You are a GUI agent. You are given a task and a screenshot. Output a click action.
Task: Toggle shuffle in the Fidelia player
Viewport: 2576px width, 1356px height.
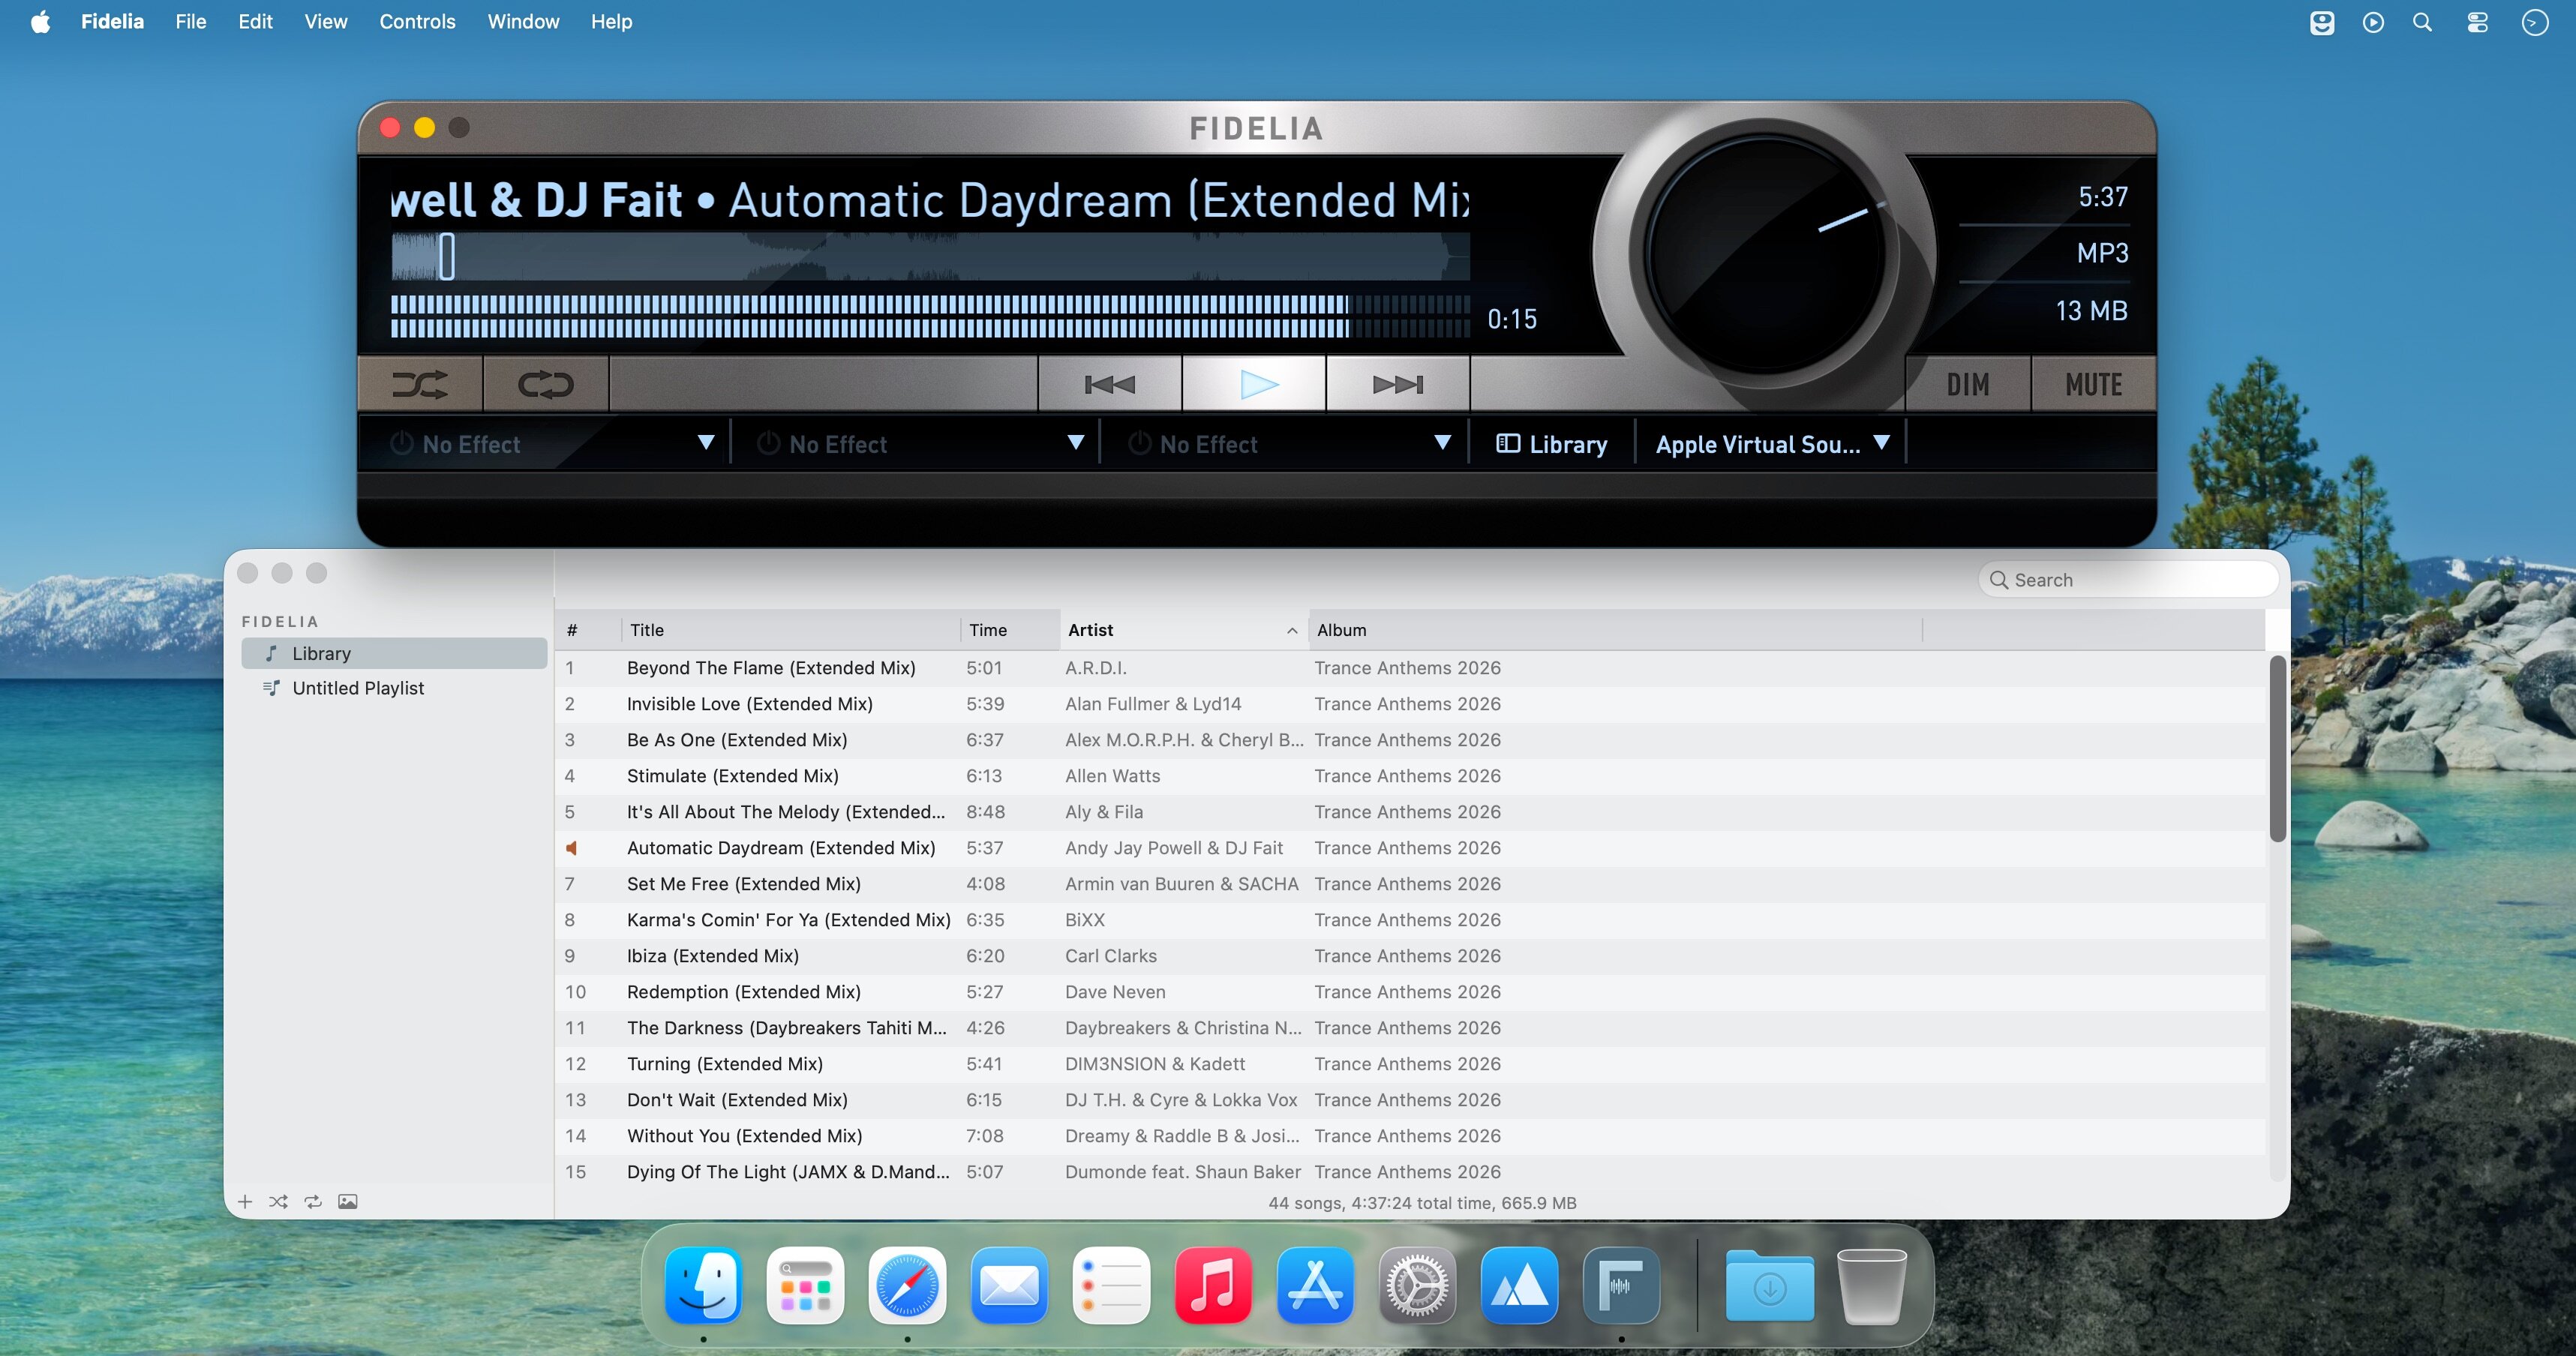pos(420,384)
